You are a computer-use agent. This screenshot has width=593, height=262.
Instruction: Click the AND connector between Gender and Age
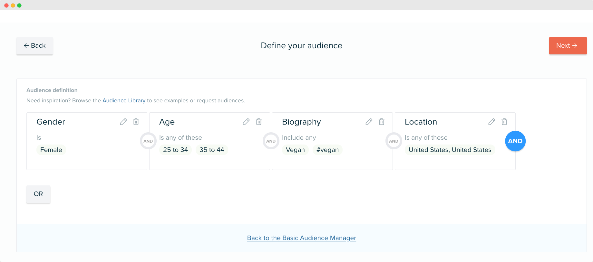(148, 141)
